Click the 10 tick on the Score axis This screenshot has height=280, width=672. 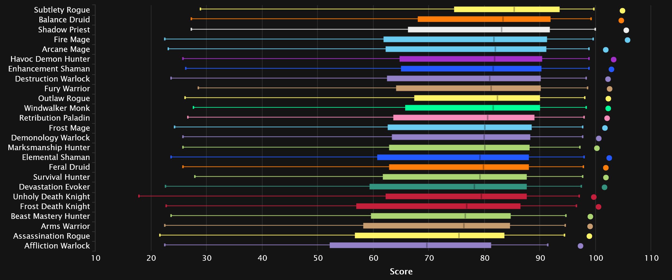pyautogui.click(x=96, y=258)
